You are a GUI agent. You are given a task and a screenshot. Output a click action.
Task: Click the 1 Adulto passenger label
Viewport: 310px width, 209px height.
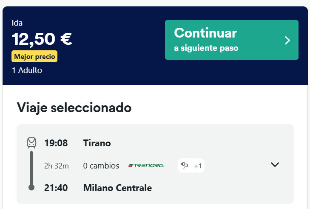coord(27,70)
